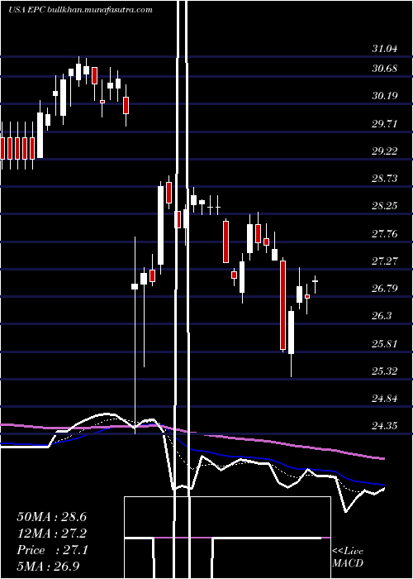Click the 26.3 price label
This screenshot has width=413, height=579.
pyautogui.click(x=382, y=316)
